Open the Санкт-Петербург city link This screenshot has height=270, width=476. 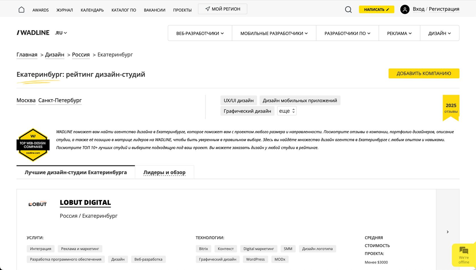coord(60,100)
